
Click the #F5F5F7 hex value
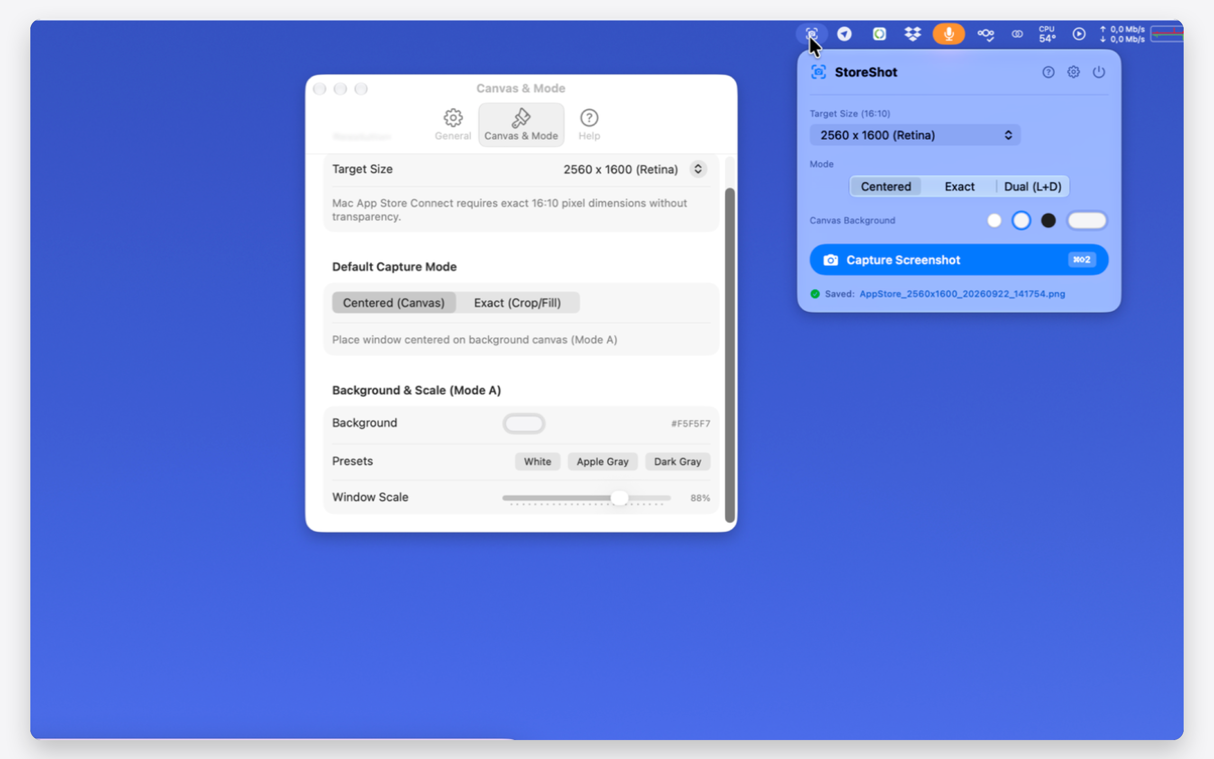coord(690,424)
